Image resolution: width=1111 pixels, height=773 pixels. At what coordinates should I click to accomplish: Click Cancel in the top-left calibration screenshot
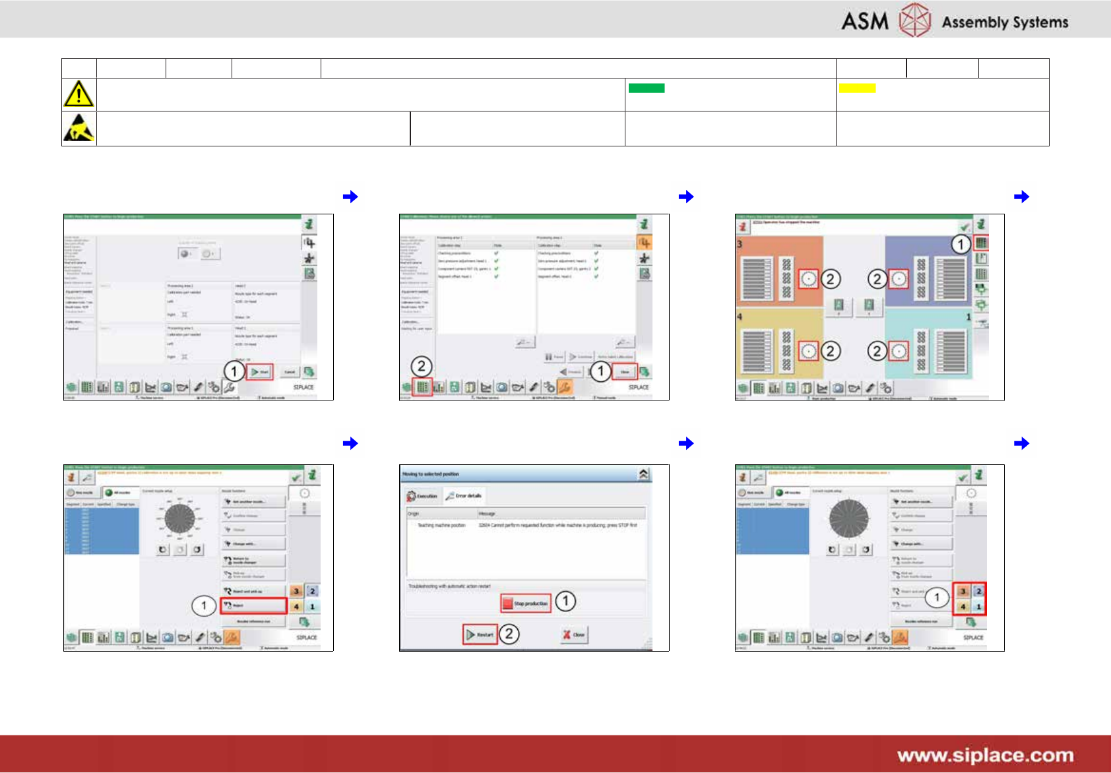(x=289, y=372)
